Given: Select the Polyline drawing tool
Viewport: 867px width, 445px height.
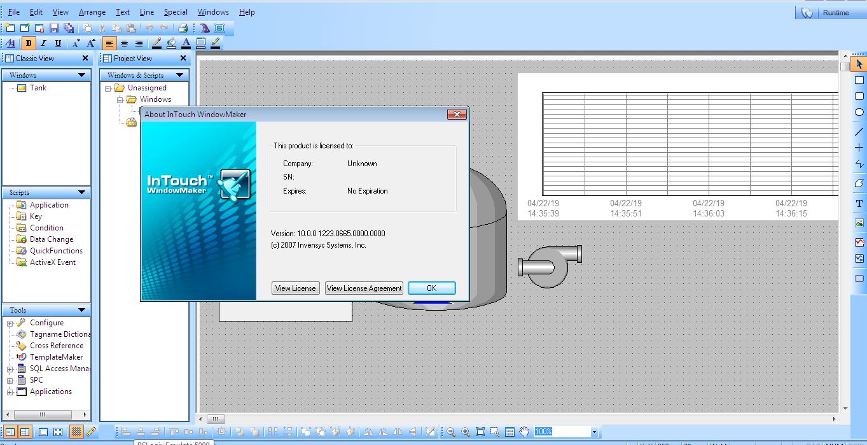Looking at the screenshot, I should 859,164.
